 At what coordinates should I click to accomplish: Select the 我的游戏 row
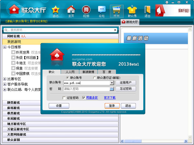tap(60, 42)
